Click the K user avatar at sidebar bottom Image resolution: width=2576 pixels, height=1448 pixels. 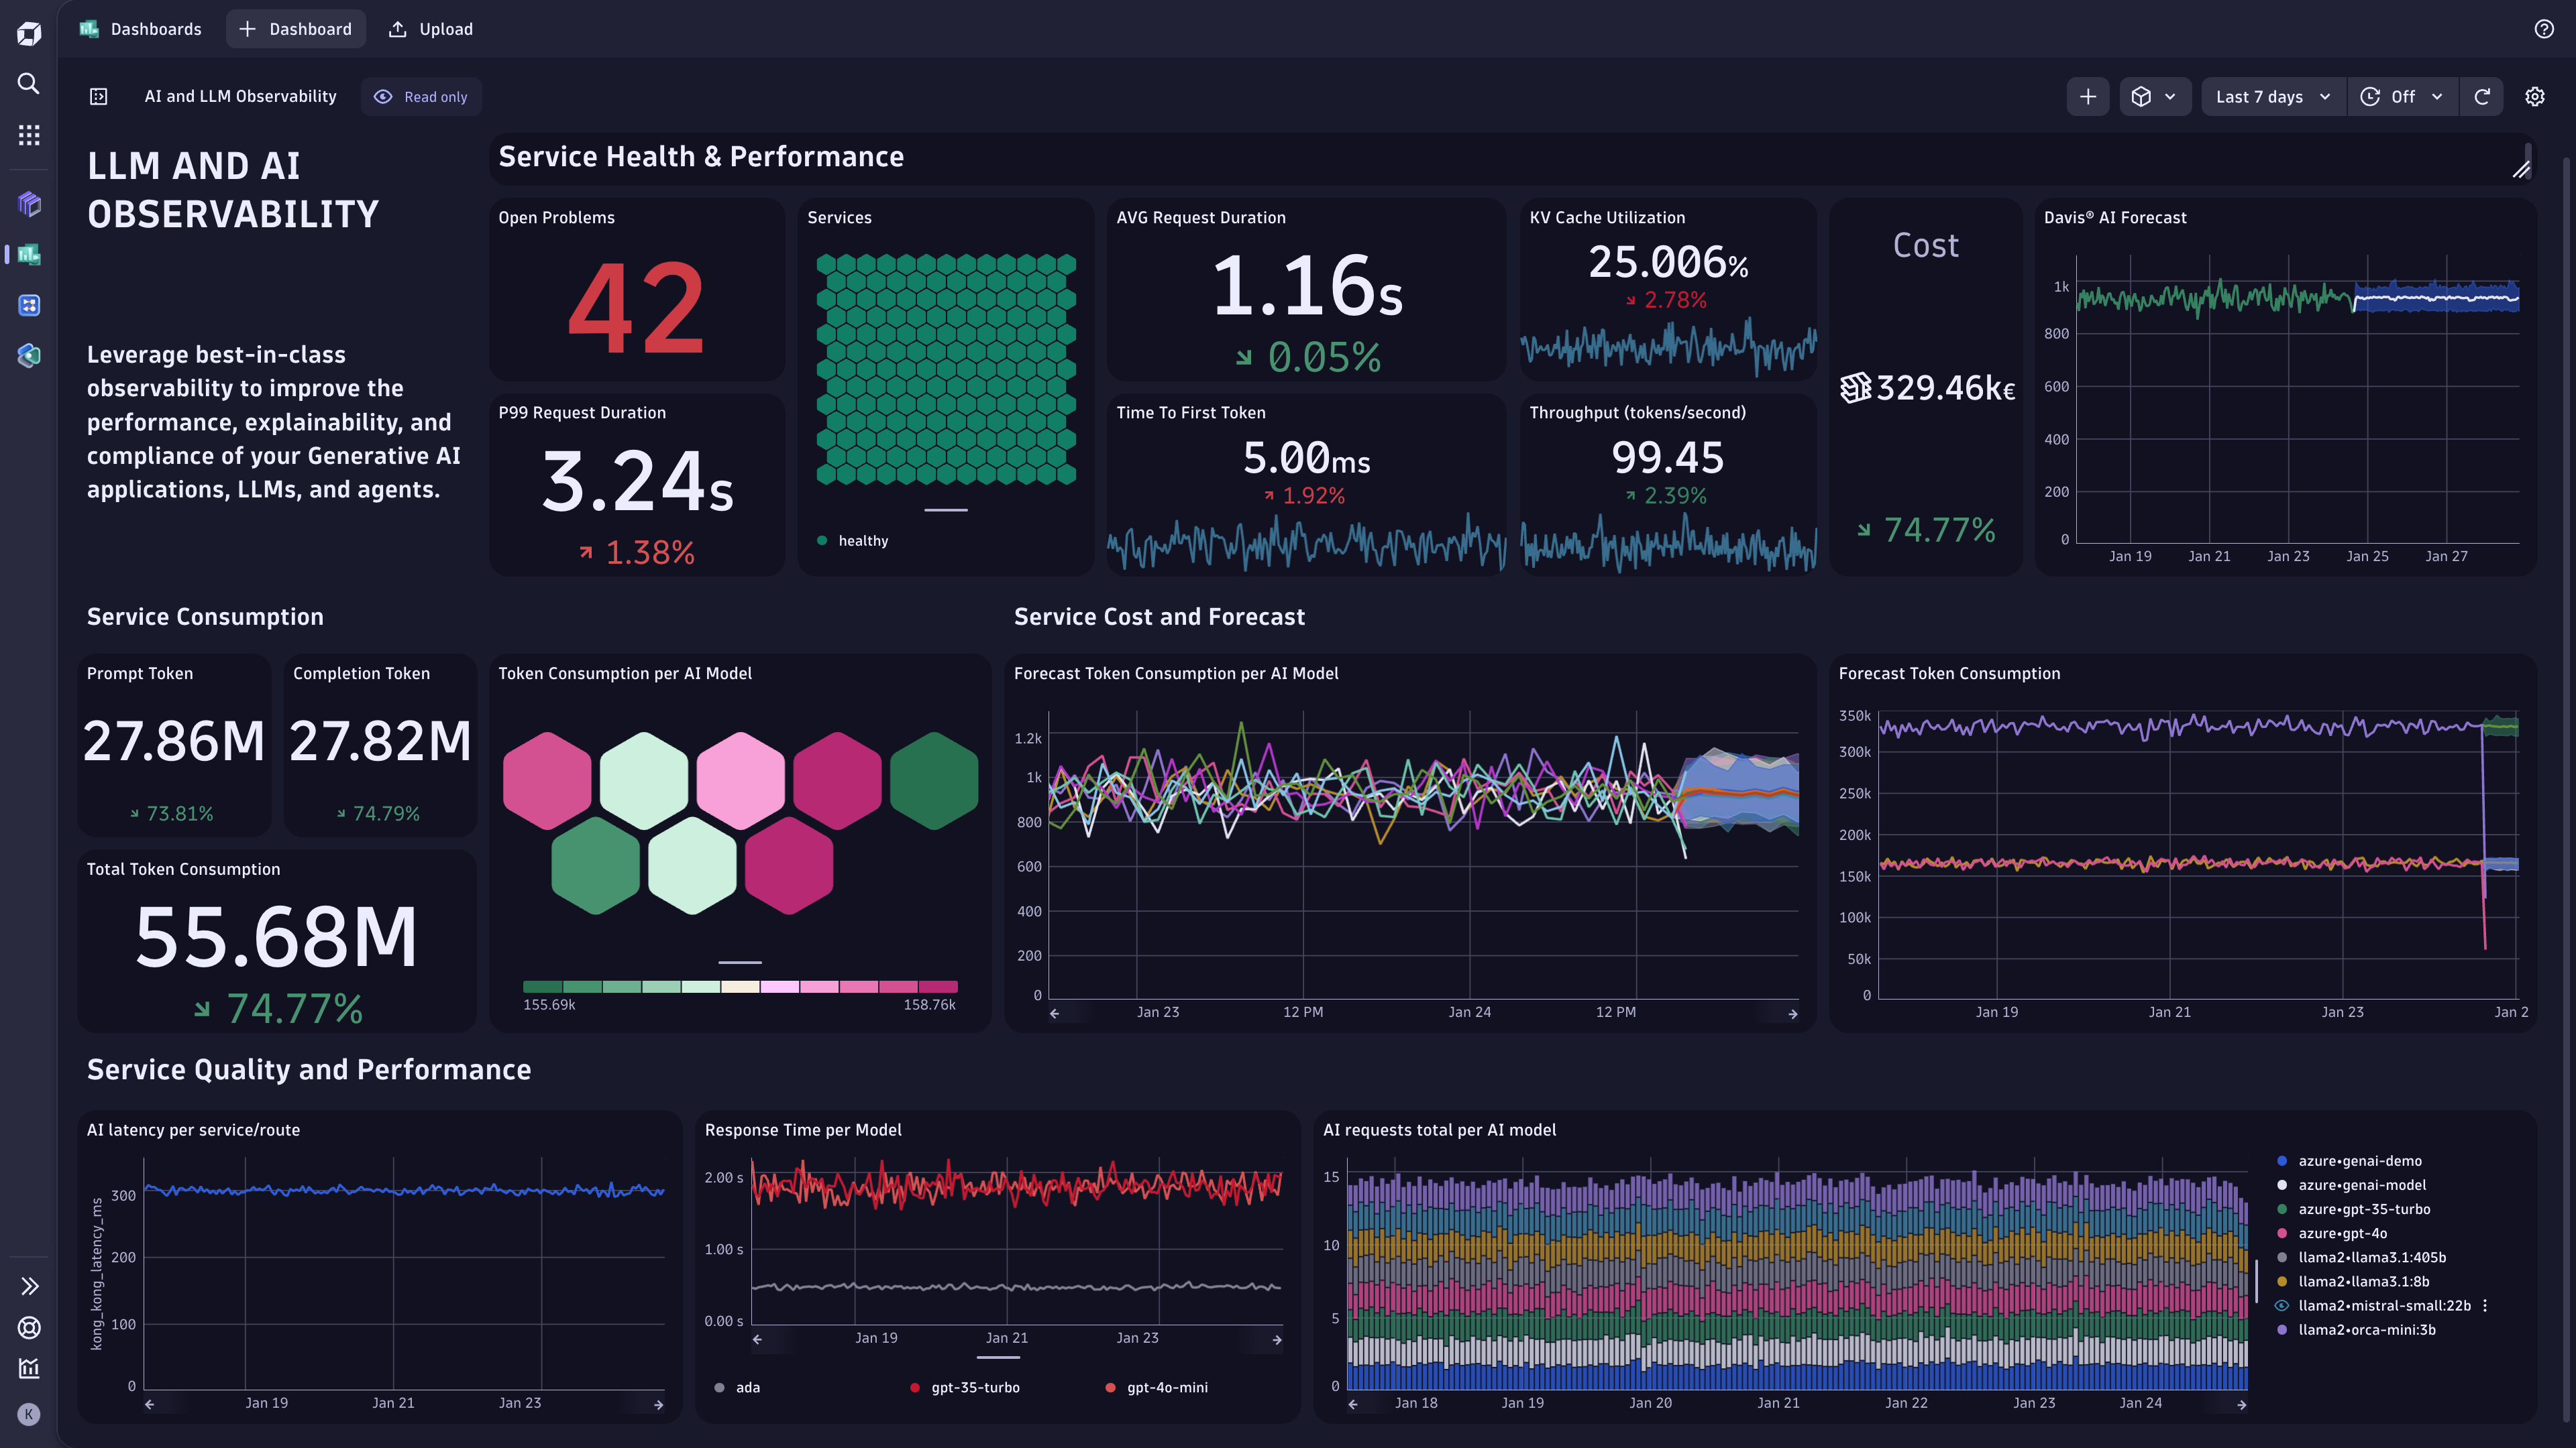point(29,1414)
